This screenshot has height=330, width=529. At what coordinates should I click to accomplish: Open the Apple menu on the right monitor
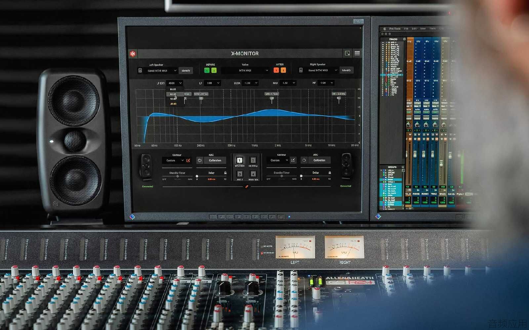(385, 29)
